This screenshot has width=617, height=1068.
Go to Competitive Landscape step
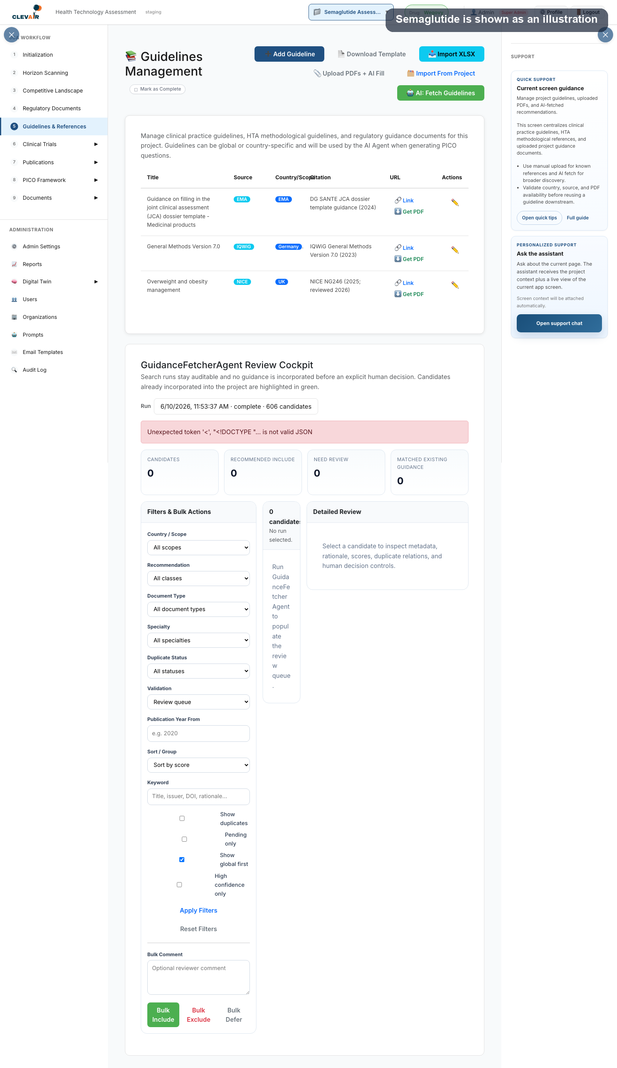click(x=54, y=91)
